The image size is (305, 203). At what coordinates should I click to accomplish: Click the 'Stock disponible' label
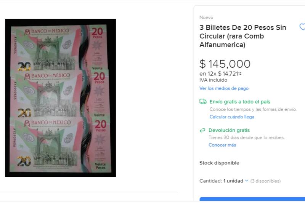pos(219,163)
